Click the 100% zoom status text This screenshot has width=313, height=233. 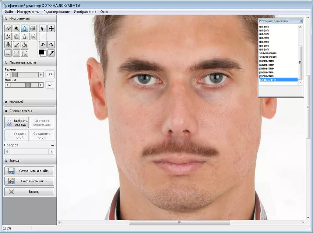pyautogui.click(x=7, y=228)
